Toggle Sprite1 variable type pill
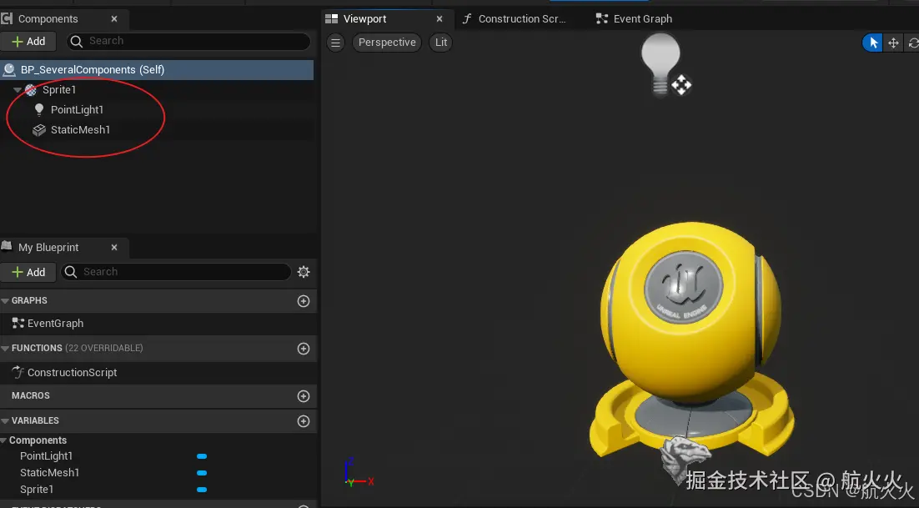The image size is (919, 508). [x=202, y=490]
